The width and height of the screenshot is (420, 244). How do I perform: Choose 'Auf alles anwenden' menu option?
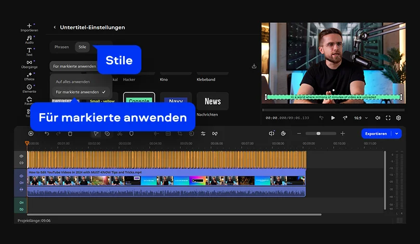(73, 82)
